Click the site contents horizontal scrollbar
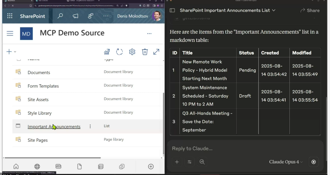 (53, 158)
